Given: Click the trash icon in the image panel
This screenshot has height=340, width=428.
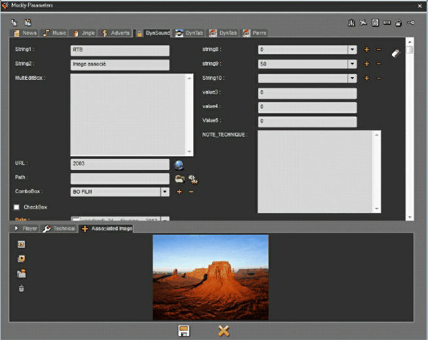Looking at the screenshot, I should coord(21,288).
